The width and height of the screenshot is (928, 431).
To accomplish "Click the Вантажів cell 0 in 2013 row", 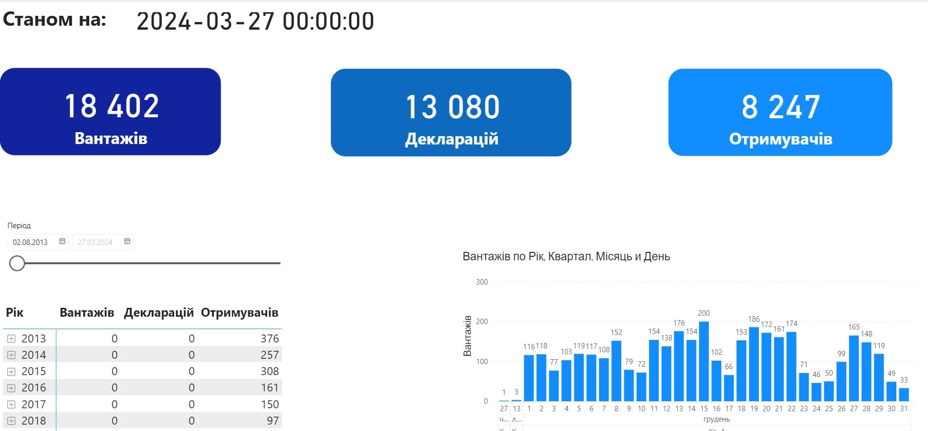I will point(114,338).
